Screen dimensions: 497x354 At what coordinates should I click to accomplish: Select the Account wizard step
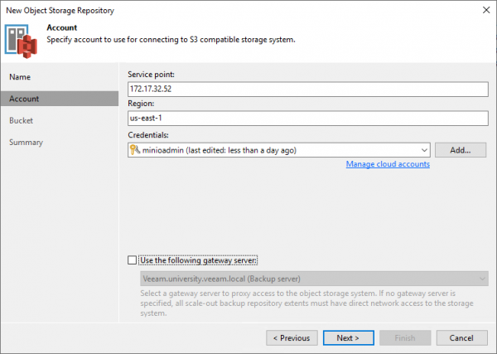coord(24,99)
